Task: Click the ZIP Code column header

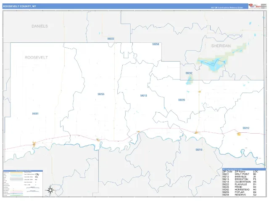Action: click(227, 172)
